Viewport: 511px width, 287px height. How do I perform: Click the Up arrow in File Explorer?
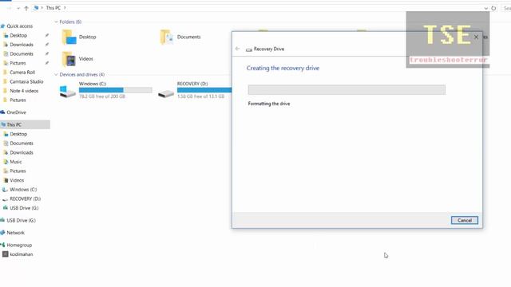pos(26,8)
